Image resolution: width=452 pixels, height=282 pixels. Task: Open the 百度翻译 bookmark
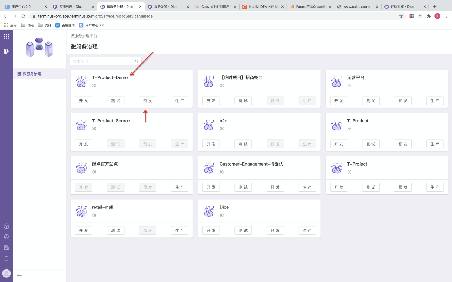click(x=65, y=25)
